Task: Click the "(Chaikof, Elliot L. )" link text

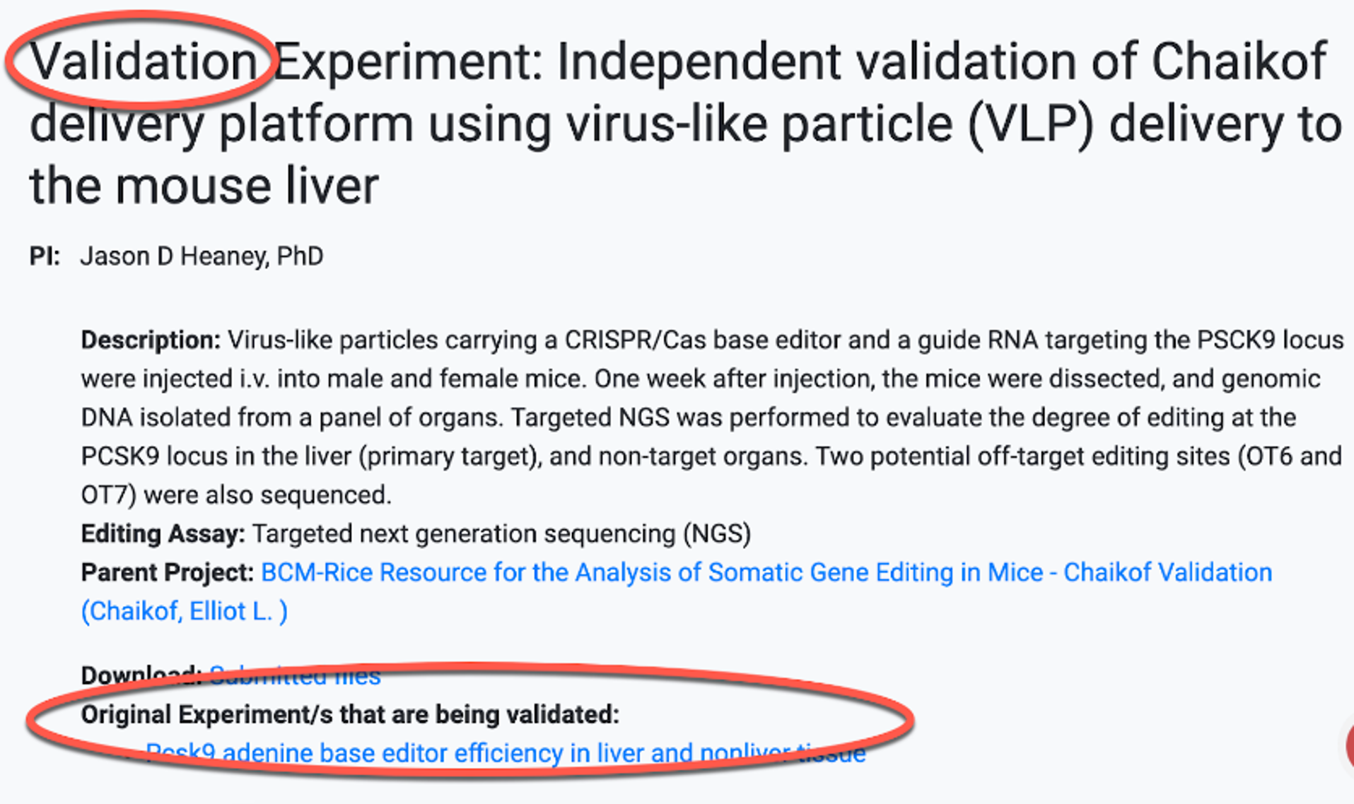Action: pyautogui.click(x=184, y=611)
